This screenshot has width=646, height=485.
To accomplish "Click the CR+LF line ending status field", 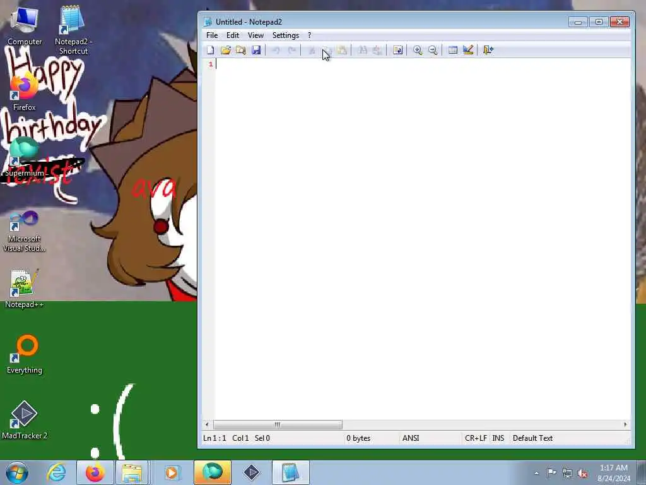I will pyautogui.click(x=476, y=438).
